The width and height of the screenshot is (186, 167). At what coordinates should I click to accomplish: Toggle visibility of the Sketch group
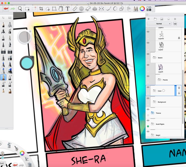tap(148, 54)
